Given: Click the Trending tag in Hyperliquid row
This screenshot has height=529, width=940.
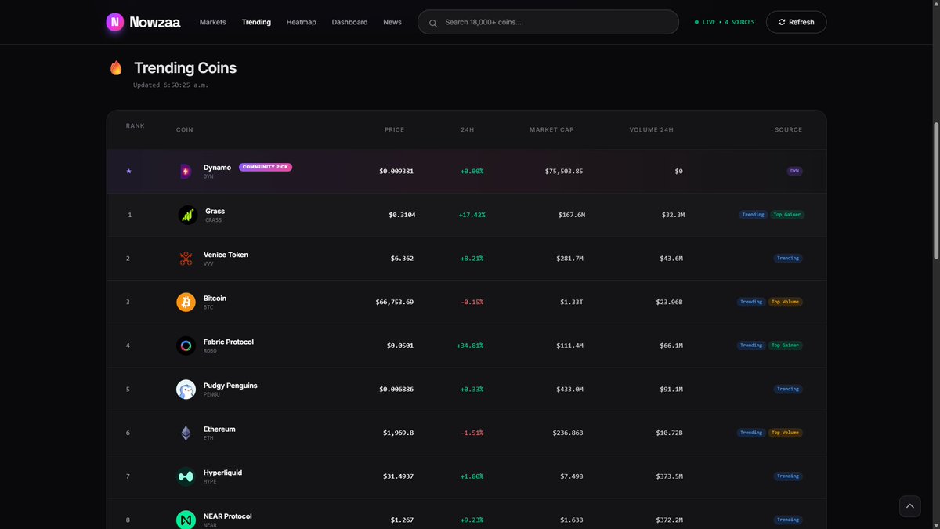Looking at the screenshot, I should click(x=788, y=476).
